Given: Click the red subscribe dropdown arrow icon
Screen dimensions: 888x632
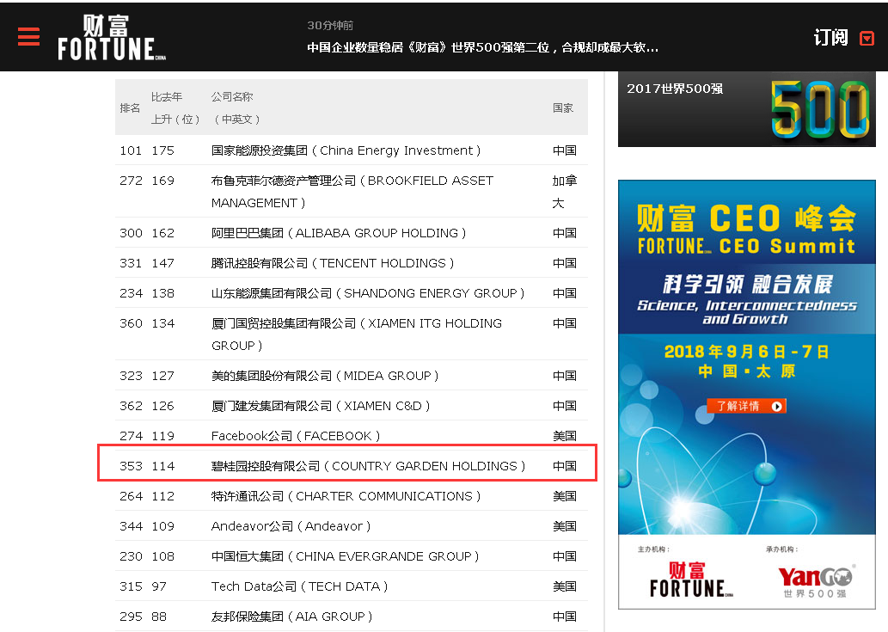Looking at the screenshot, I should 867,38.
